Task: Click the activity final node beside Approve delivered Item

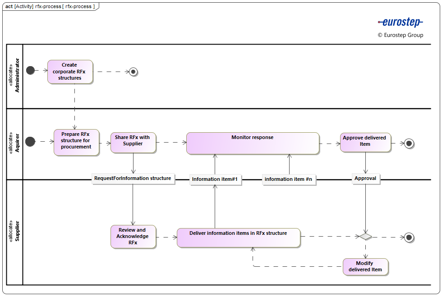Action: [409, 144]
